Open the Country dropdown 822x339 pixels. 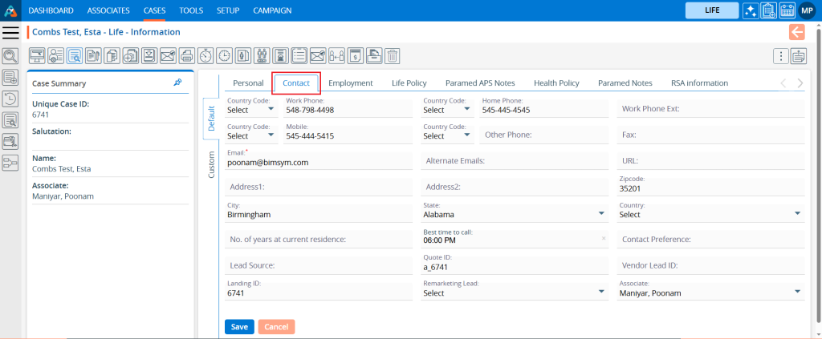click(x=797, y=214)
